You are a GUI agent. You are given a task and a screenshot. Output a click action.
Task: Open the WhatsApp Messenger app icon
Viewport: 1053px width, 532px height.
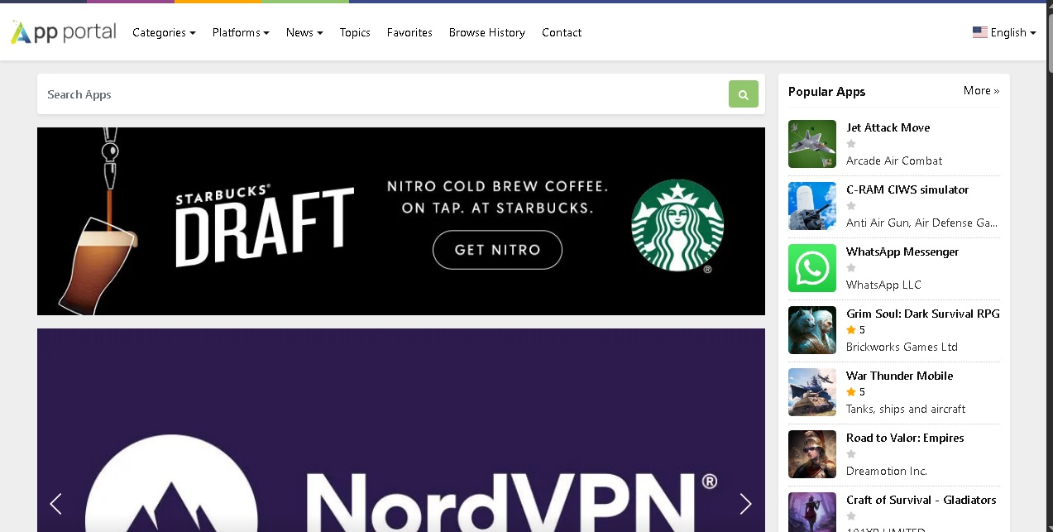click(812, 268)
